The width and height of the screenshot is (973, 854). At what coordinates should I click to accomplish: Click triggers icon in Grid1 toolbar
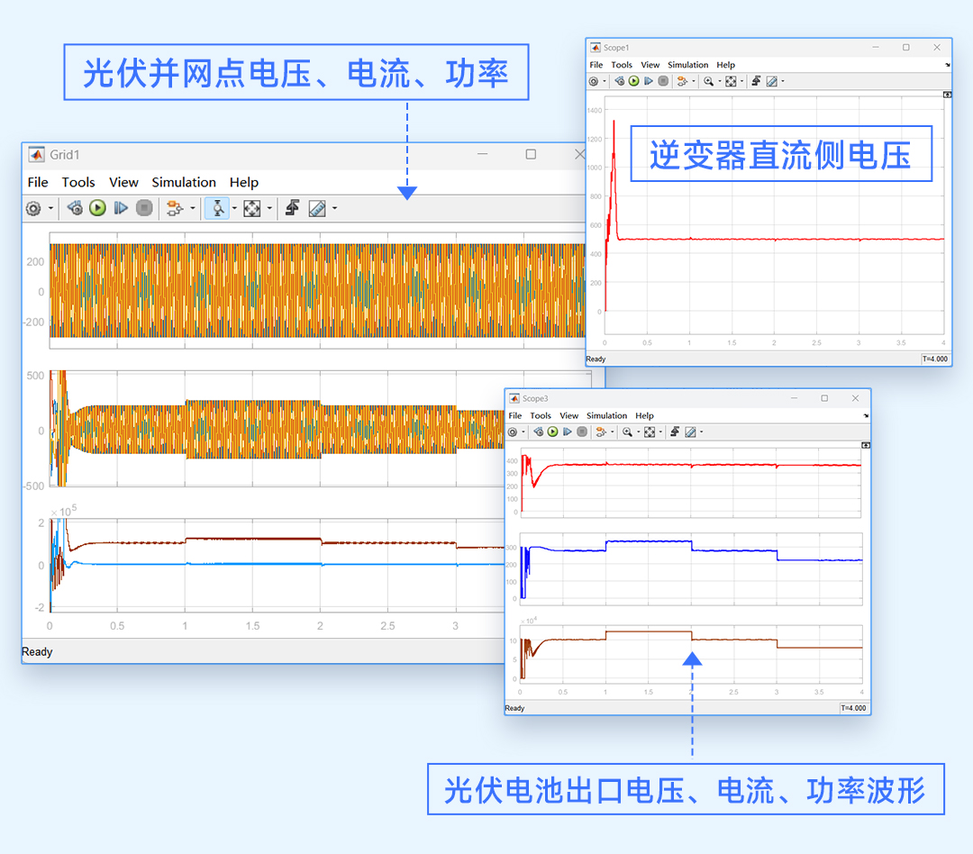pos(292,208)
